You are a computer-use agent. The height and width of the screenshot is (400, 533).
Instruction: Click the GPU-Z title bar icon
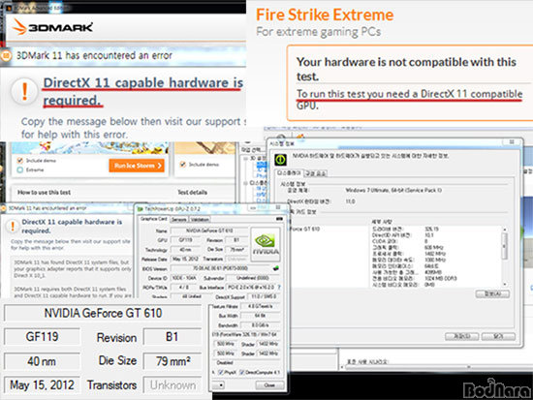141,208
